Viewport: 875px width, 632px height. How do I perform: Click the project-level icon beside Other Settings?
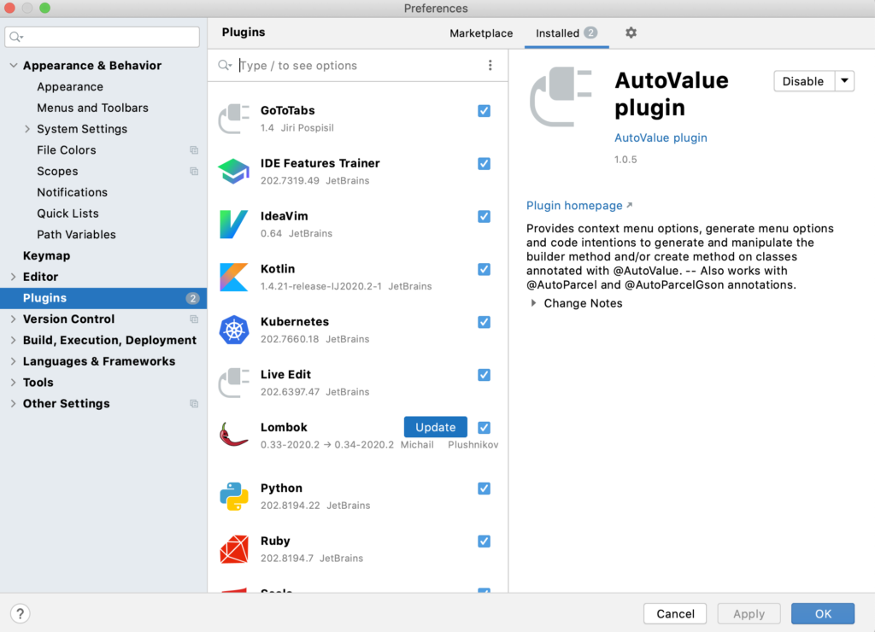click(x=194, y=403)
